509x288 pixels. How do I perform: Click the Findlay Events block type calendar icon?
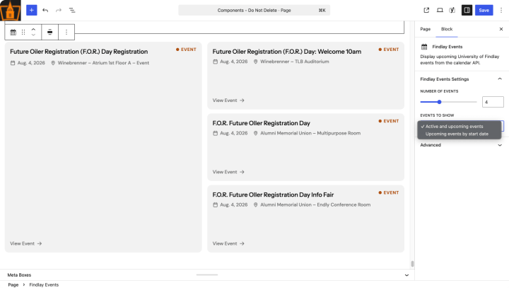pos(13,32)
